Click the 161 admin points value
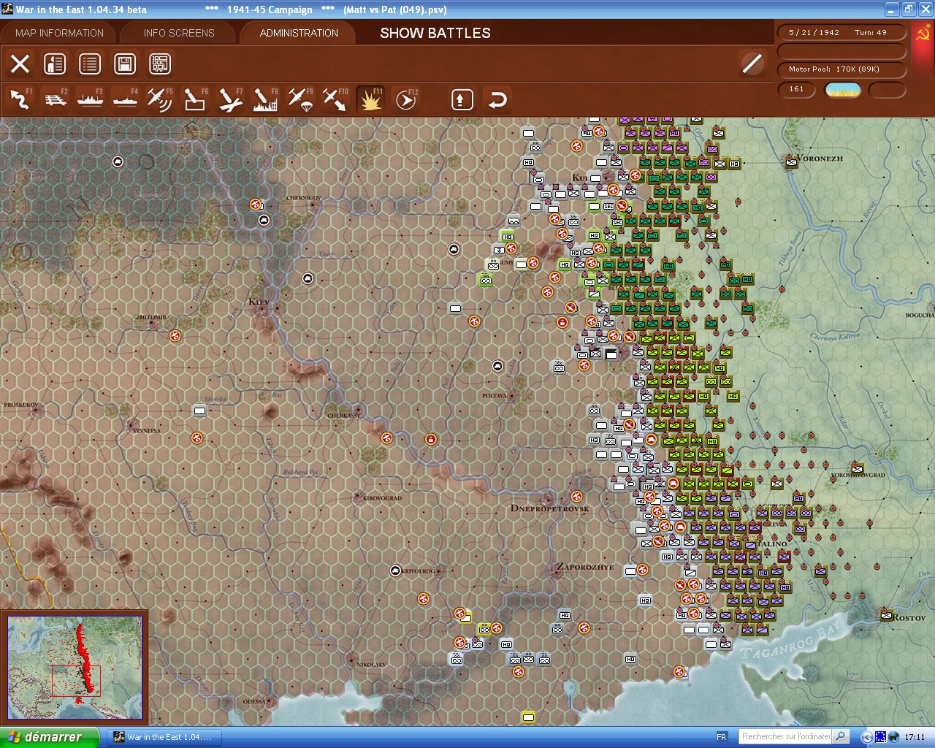The image size is (935, 748). [797, 89]
